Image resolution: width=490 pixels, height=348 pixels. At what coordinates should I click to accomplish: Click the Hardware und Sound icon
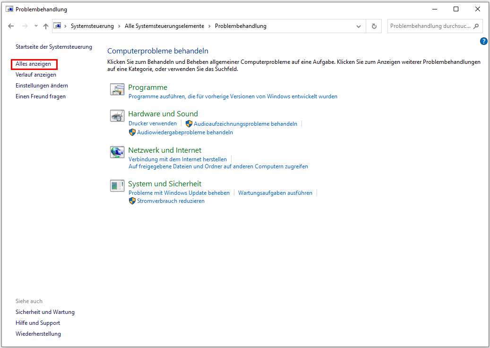click(117, 115)
